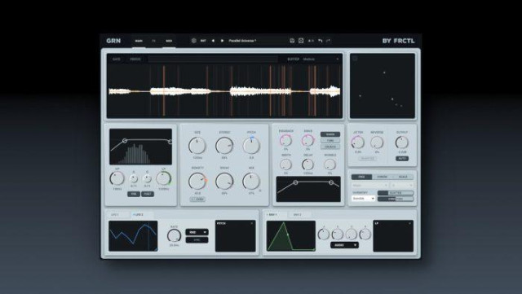
Task: Click inside the XY pad
Action: point(383,86)
